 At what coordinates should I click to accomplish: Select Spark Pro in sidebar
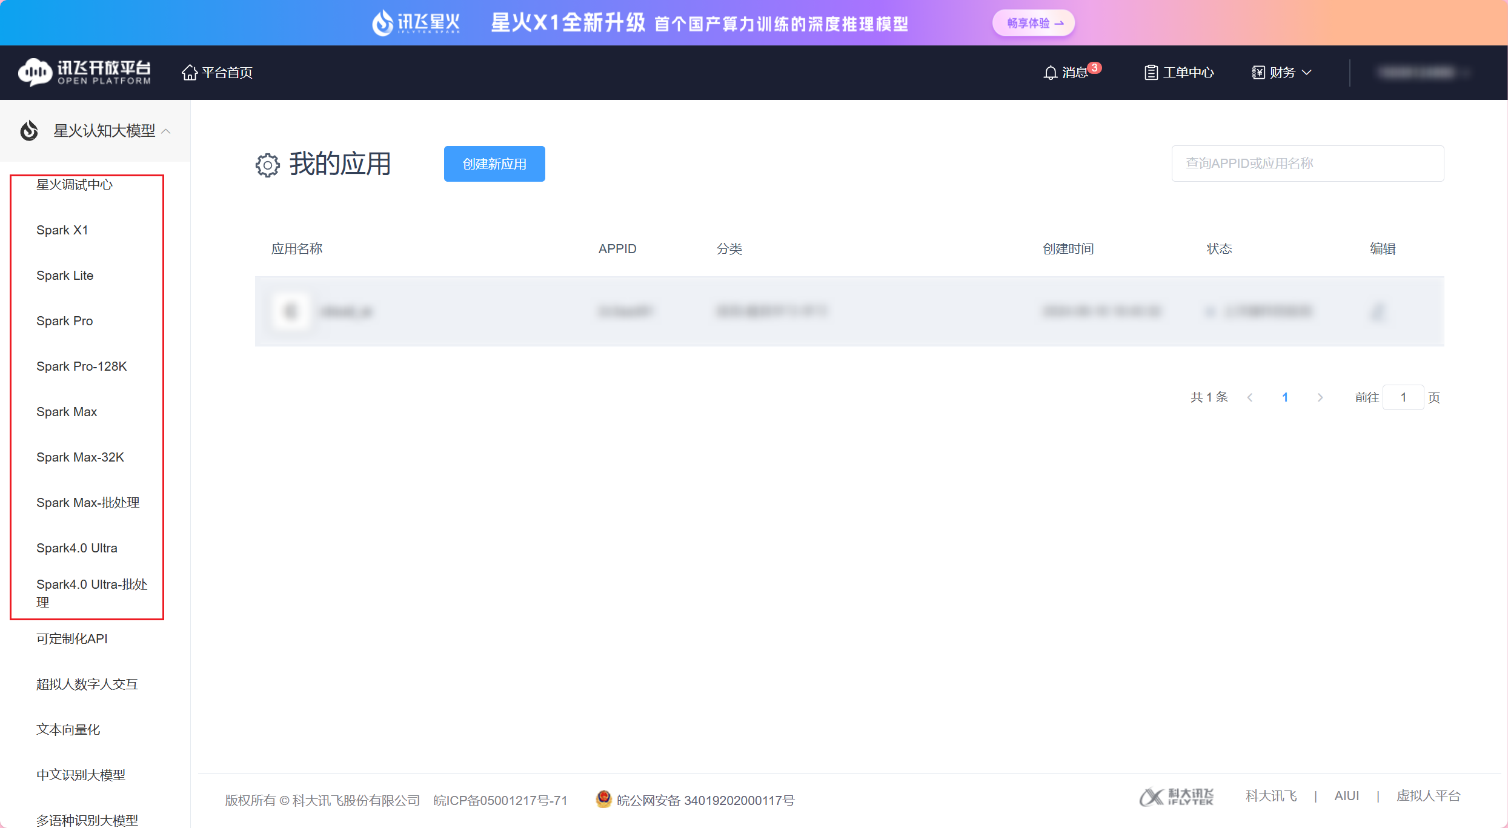[x=64, y=321]
